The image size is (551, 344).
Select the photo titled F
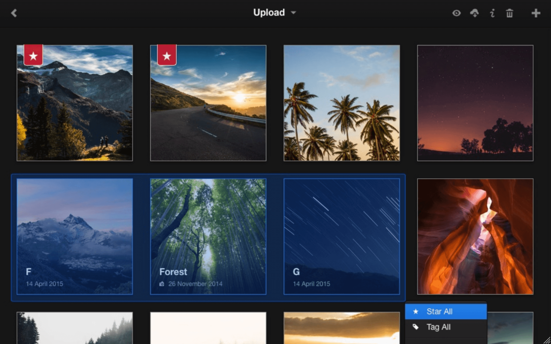tap(75, 236)
